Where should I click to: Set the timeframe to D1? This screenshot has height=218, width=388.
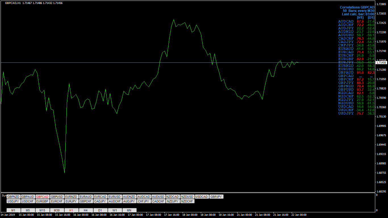[101, 210]
